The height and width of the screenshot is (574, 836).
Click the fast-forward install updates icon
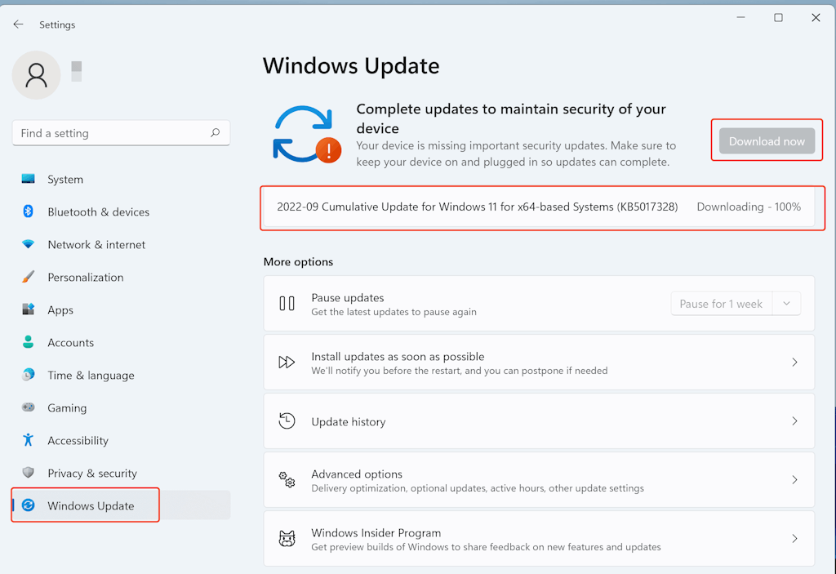[287, 363]
